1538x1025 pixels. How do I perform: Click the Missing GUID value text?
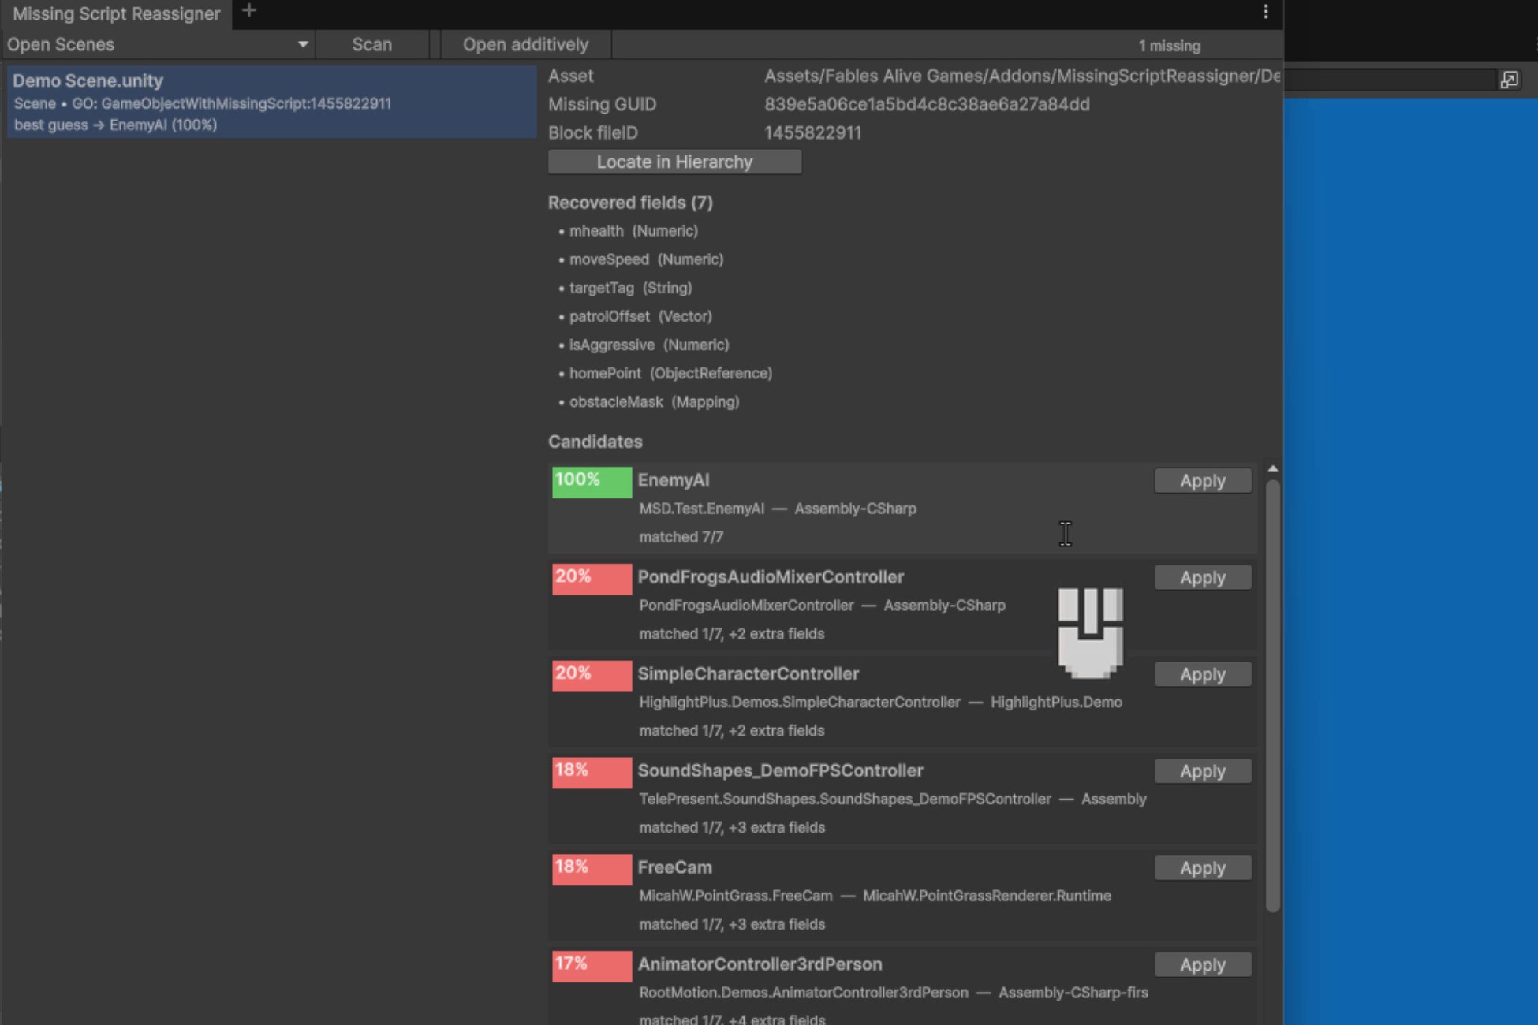tap(927, 104)
